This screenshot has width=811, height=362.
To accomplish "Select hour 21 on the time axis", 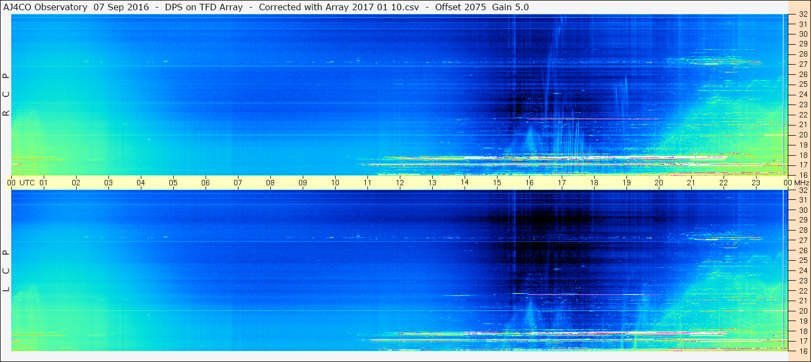I will [691, 183].
